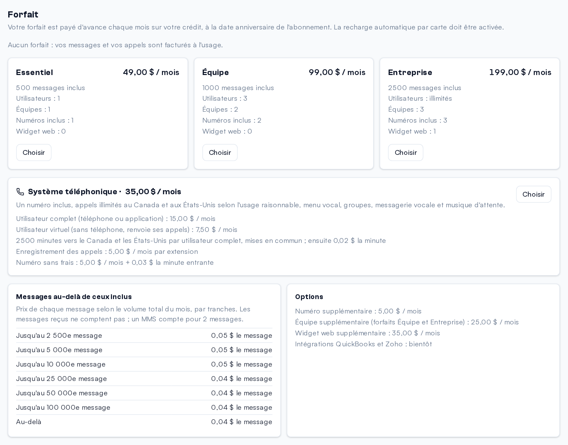Click the '2500 minutes vers le Canada' line
The width and height of the screenshot is (568, 445).
(201, 240)
